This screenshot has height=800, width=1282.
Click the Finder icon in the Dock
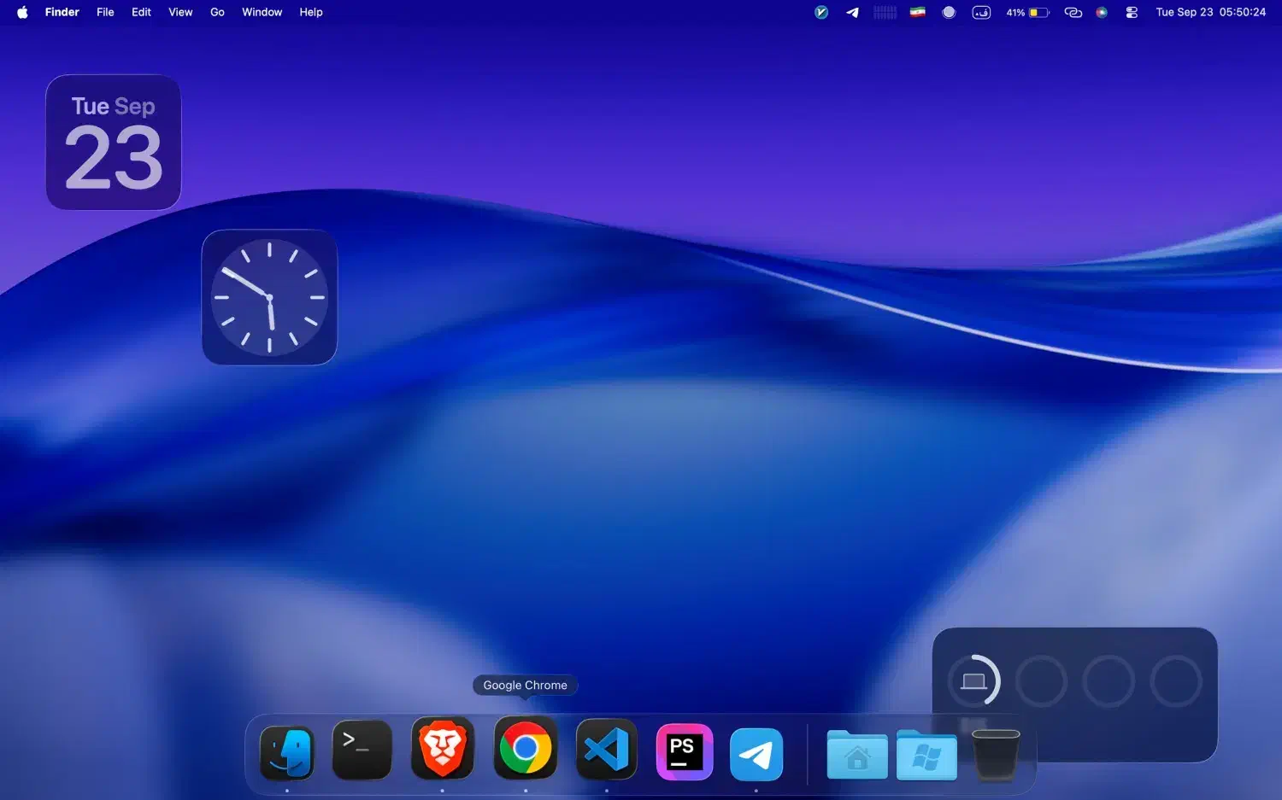pyautogui.click(x=287, y=752)
